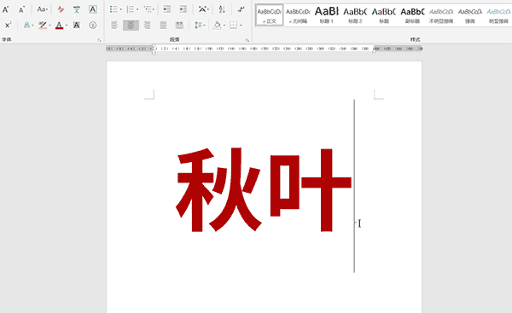Toggle the Character Shading button
This screenshot has height=313, width=512.
point(77,25)
